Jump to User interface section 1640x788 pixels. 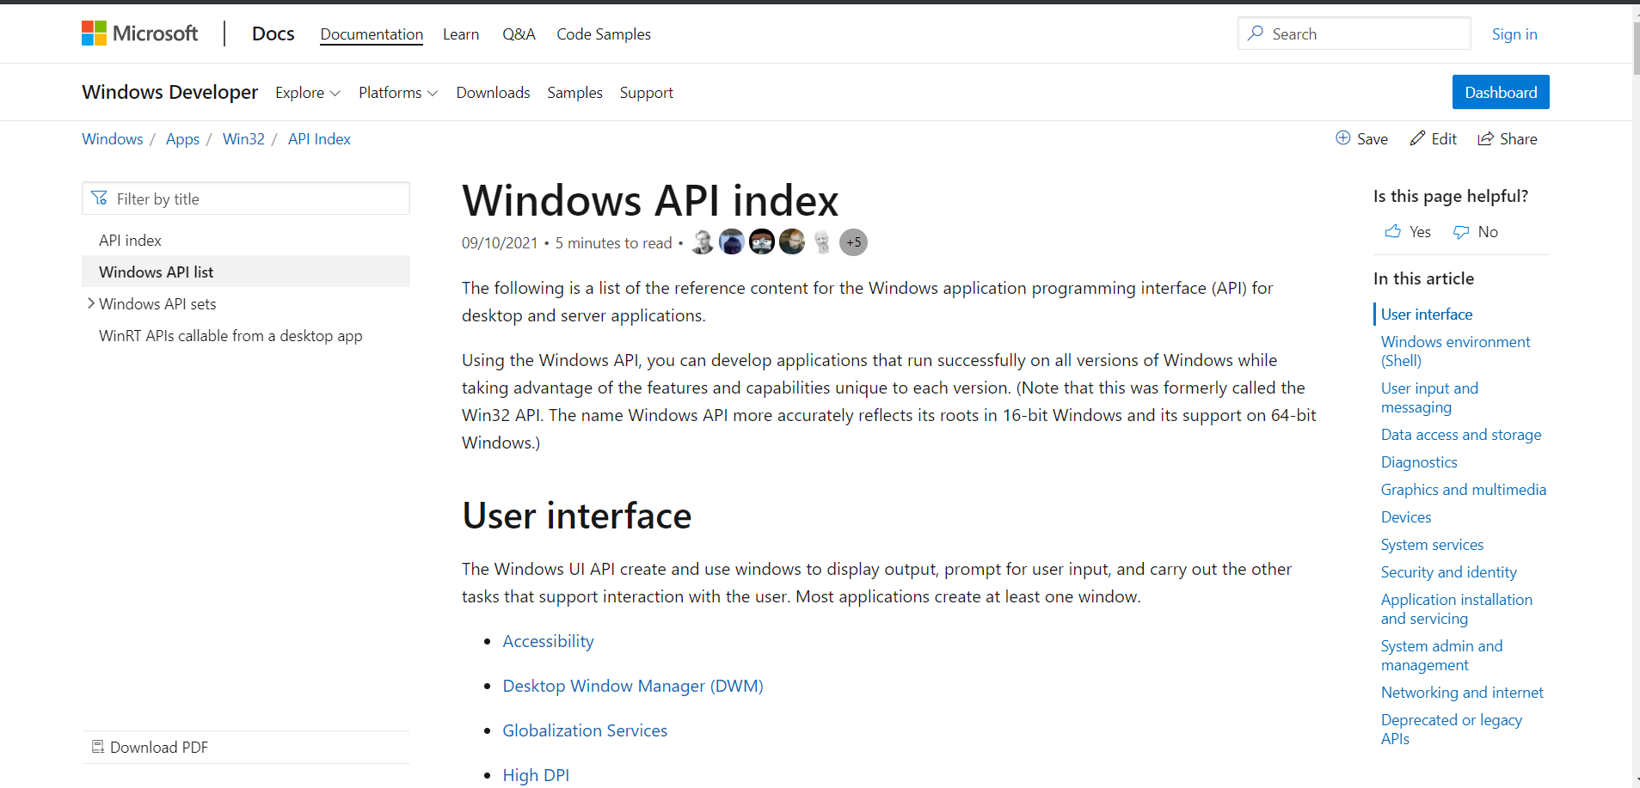pyautogui.click(x=1427, y=315)
